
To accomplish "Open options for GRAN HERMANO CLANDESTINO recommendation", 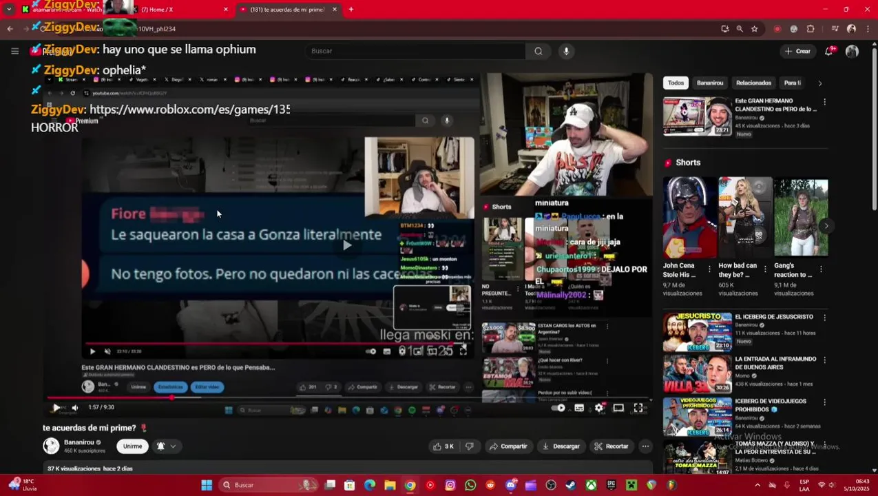I will coord(824,102).
